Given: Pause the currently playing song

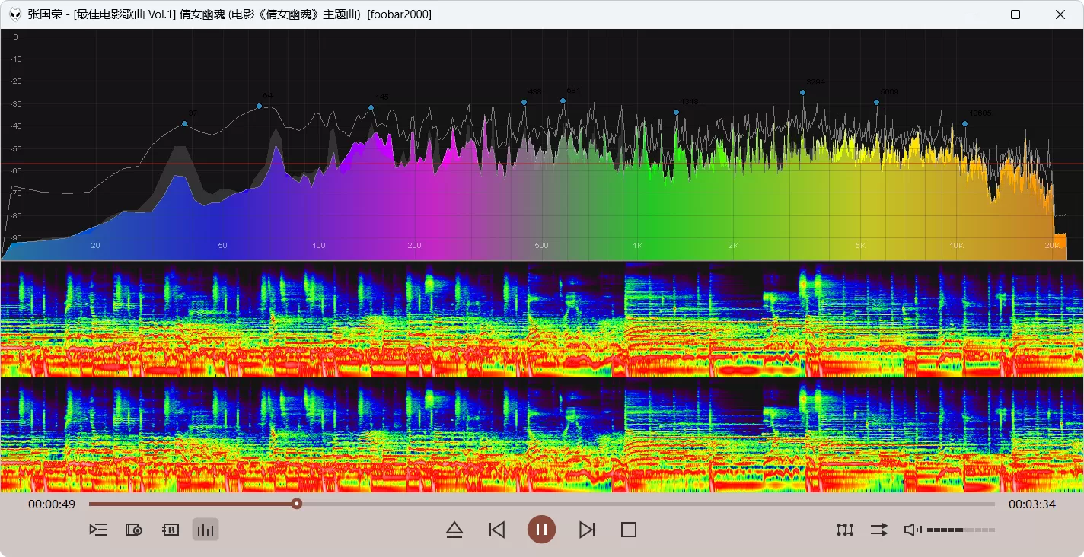Looking at the screenshot, I should pyautogui.click(x=541, y=530).
